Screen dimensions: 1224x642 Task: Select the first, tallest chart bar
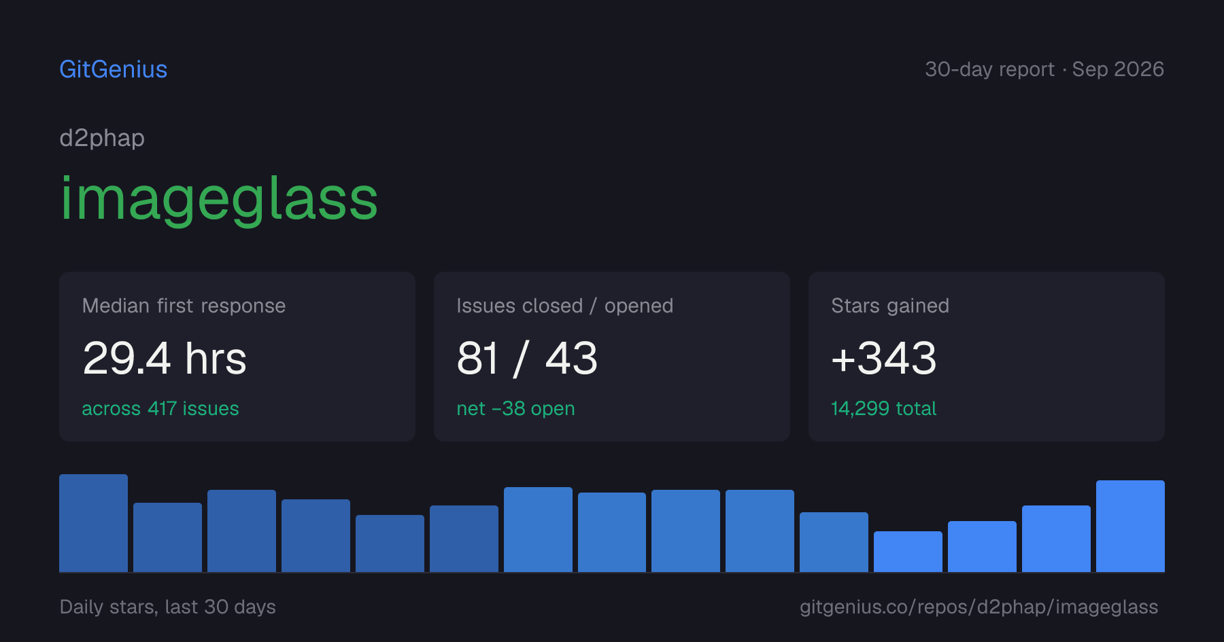tap(94, 523)
